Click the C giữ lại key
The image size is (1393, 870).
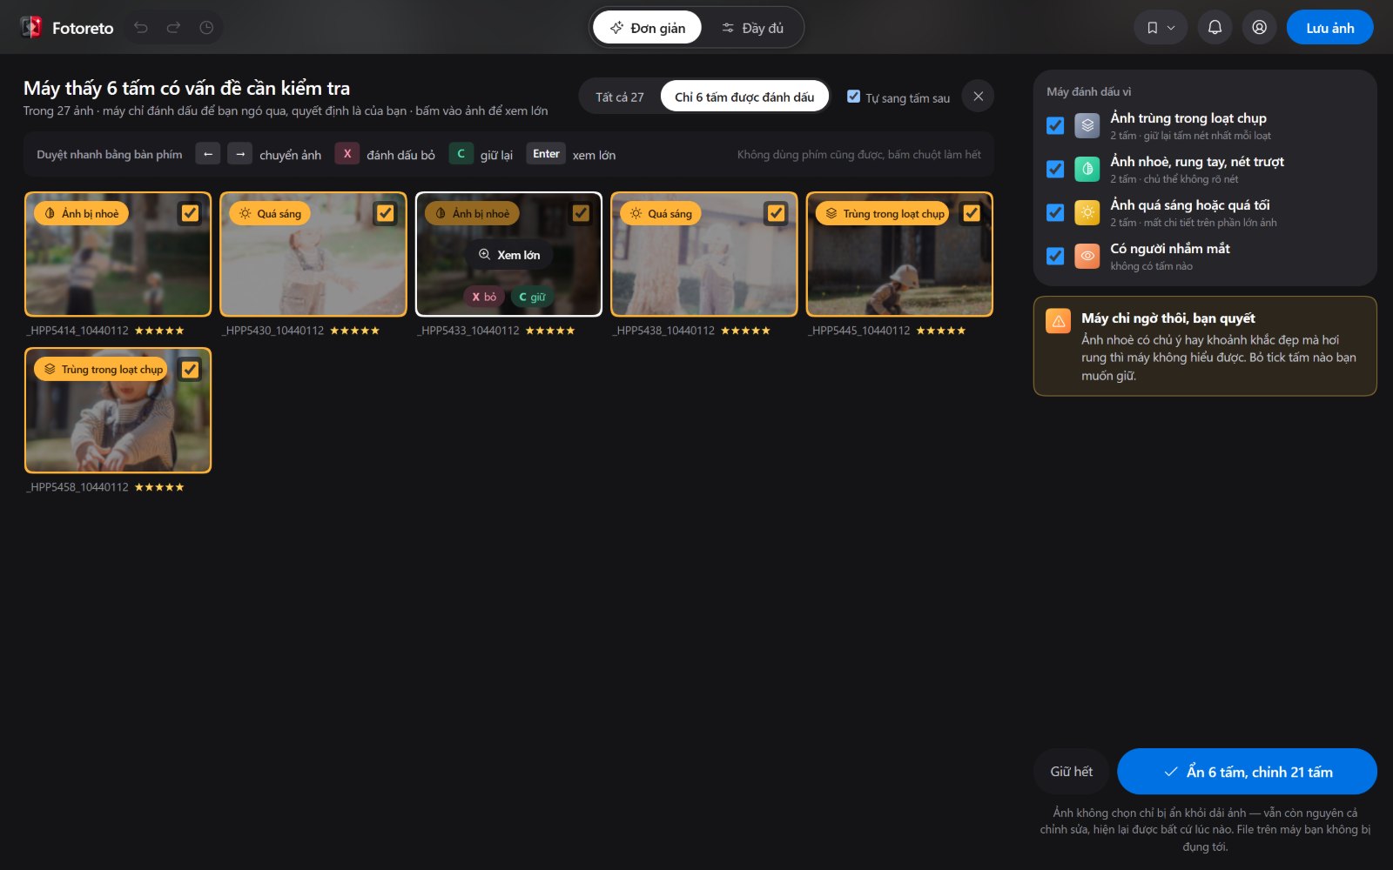click(x=461, y=154)
